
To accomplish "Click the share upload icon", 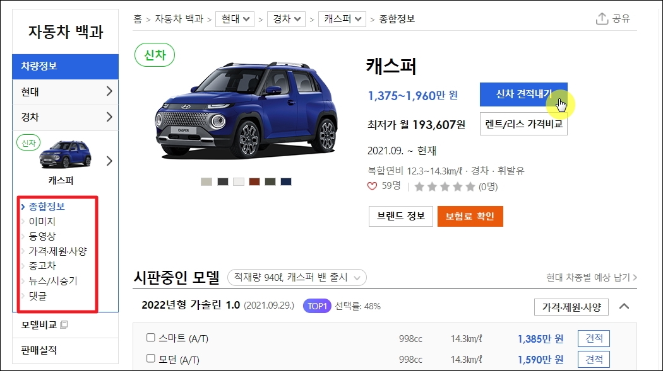I will [602, 18].
